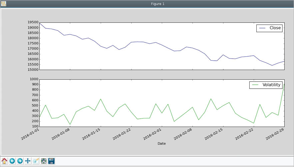Click the blue line sample in Close legend
The image size is (294, 167).
tap(262, 28)
